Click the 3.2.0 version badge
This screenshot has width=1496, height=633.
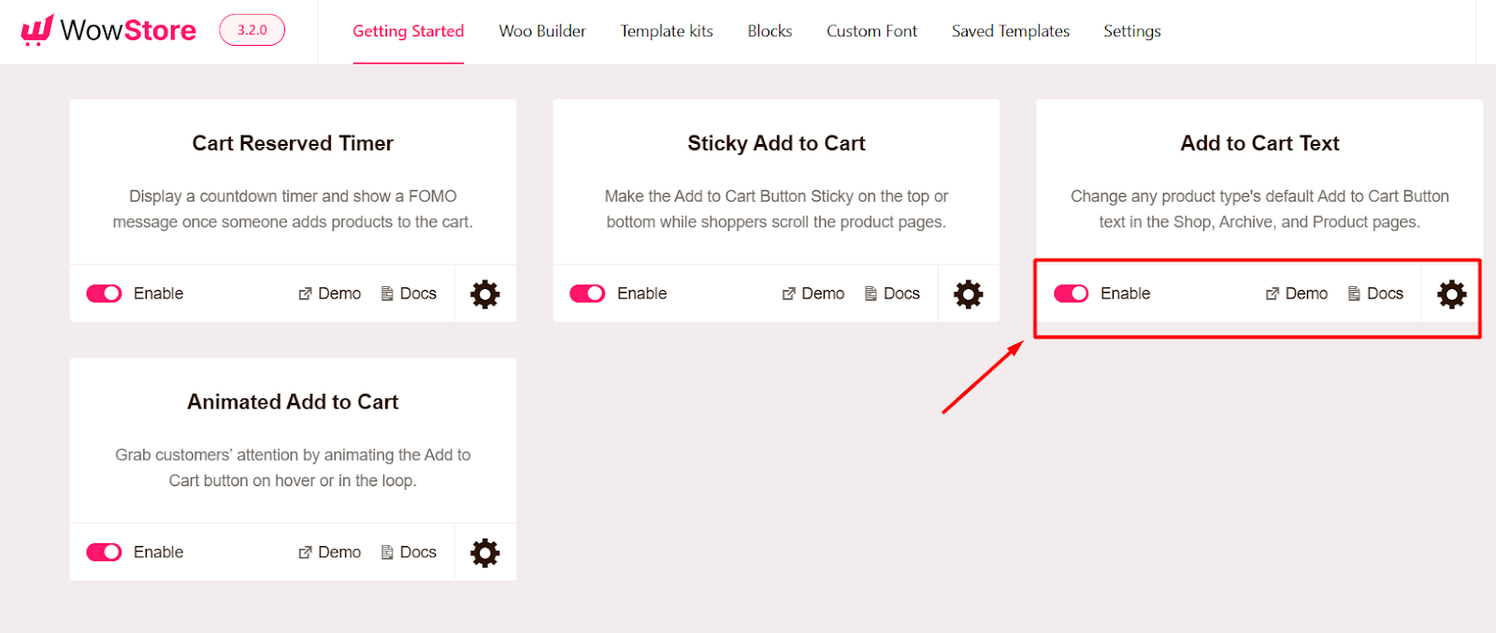coord(251,29)
